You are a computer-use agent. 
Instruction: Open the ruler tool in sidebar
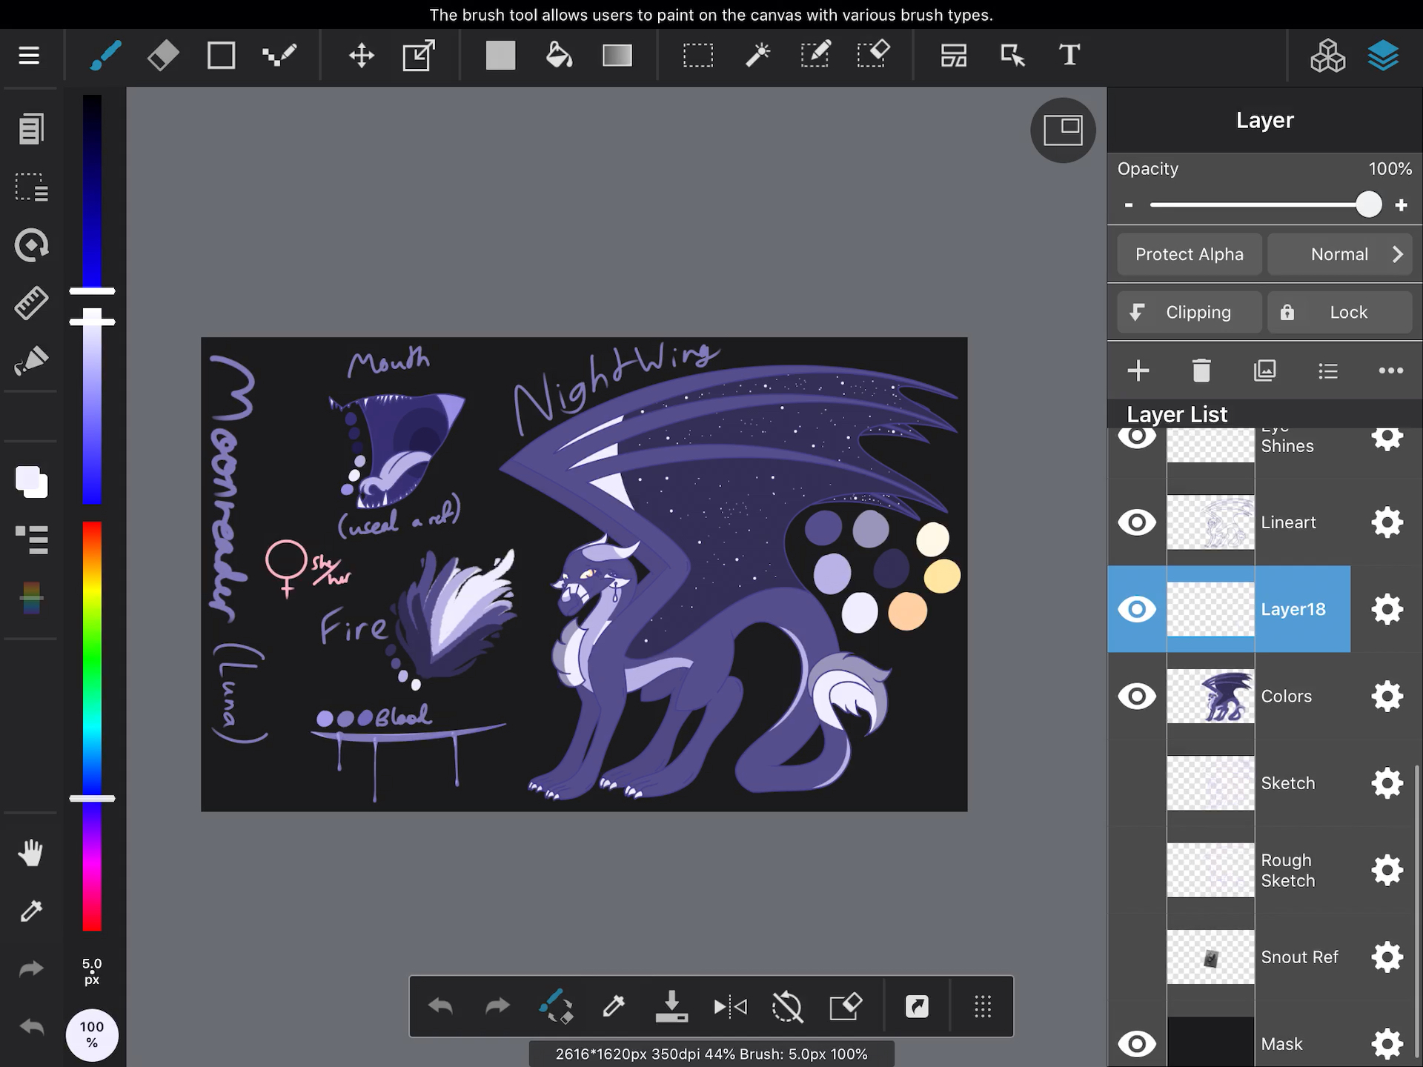point(31,303)
